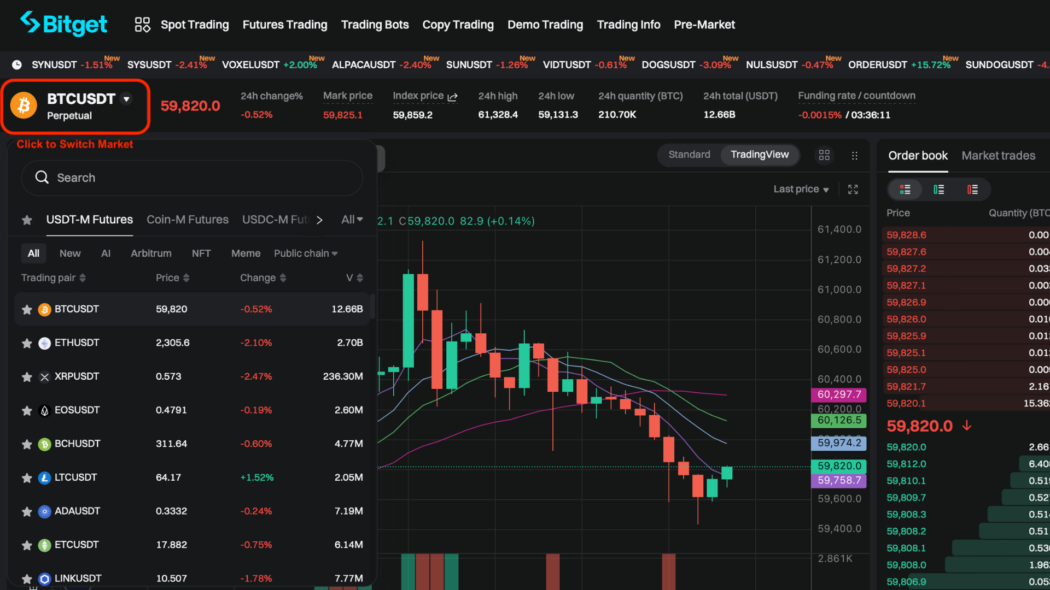Select the Coin-M Futures tab
This screenshot has width=1050, height=590.
188,220
